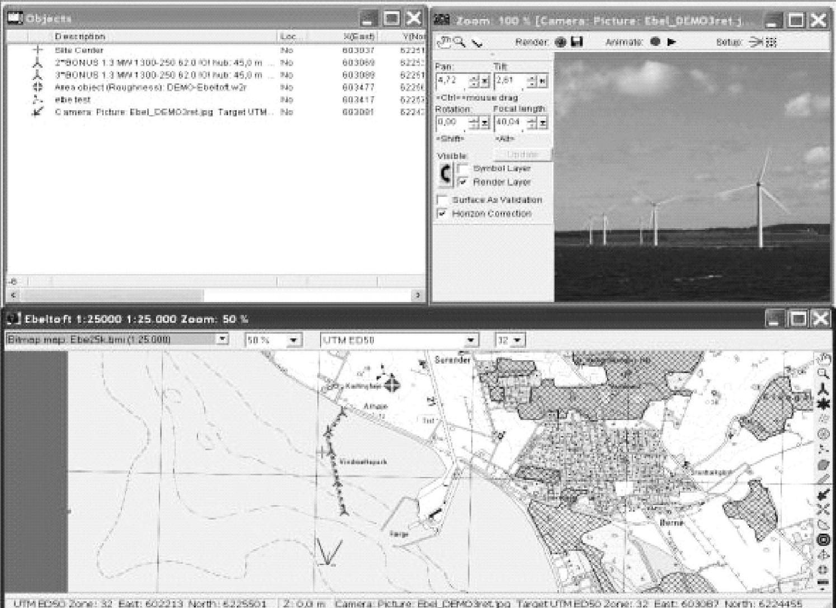Click the Render globe icon
Viewport: 836px width, 608px height.
(x=560, y=42)
